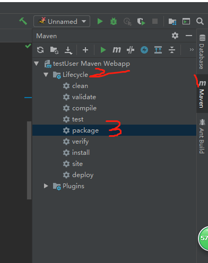Click the Build project hammer icon
Viewport: 208px width, 263px height.
pyautogui.click(x=23, y=21)
